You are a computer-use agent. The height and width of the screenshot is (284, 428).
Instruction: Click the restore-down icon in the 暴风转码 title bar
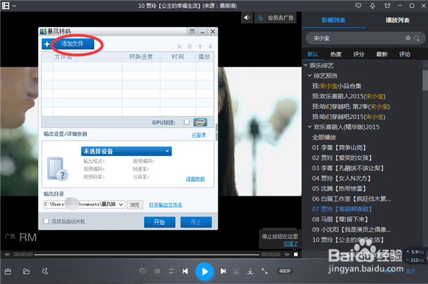pyautogui.click(x=192, y=31)
